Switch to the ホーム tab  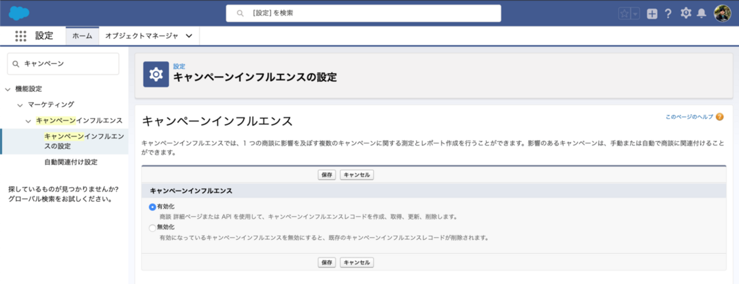82,36
